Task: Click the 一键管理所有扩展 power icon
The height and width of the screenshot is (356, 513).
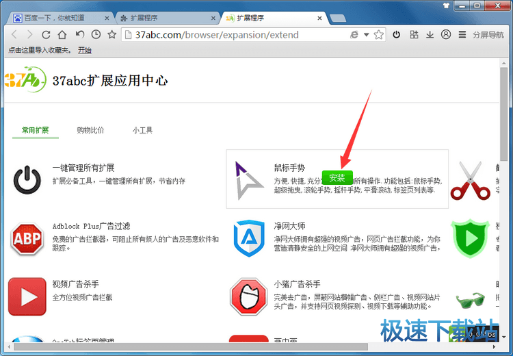Action: tap(27, 179)
